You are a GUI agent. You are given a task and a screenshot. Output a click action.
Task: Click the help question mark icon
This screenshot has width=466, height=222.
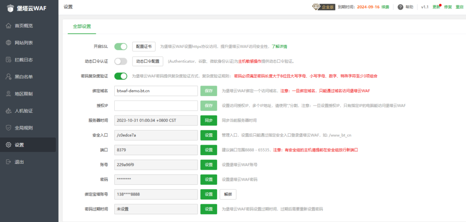click(x=400, y=7)
